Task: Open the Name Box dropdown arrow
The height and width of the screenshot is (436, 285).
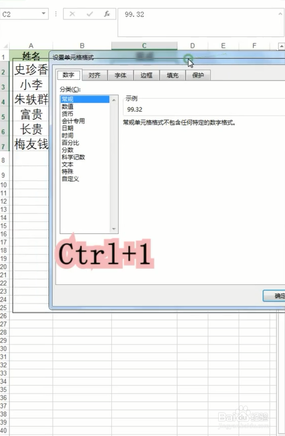Action: (43, 14)
